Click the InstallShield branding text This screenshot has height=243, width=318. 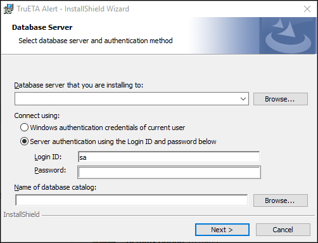click(22, 214)
